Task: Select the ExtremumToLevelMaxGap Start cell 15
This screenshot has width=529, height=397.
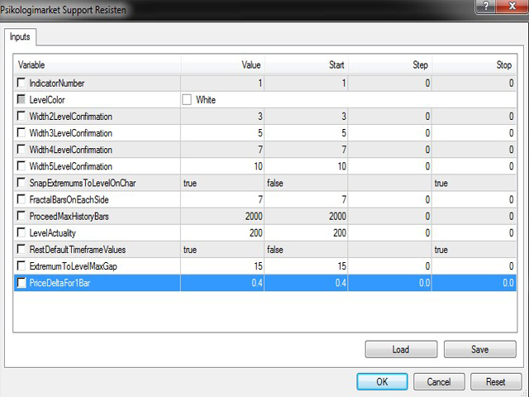Action: pyautogui.click(x=306, y=265)
